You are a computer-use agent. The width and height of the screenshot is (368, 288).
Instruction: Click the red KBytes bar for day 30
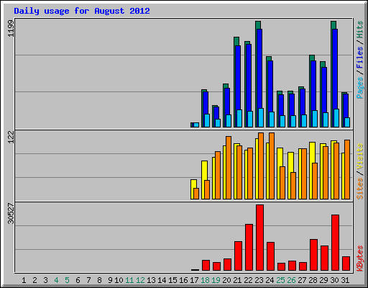click(x=335, y=243)
